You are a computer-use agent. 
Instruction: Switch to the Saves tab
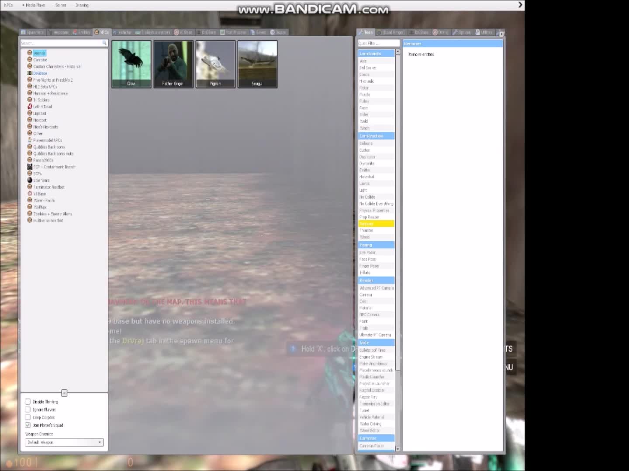coord(258,32)
